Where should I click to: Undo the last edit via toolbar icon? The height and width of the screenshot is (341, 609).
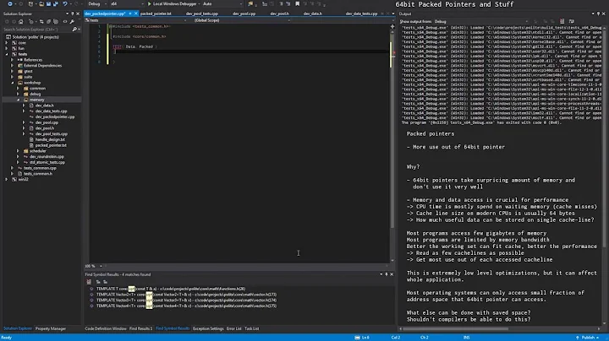[x=65, y=4]
